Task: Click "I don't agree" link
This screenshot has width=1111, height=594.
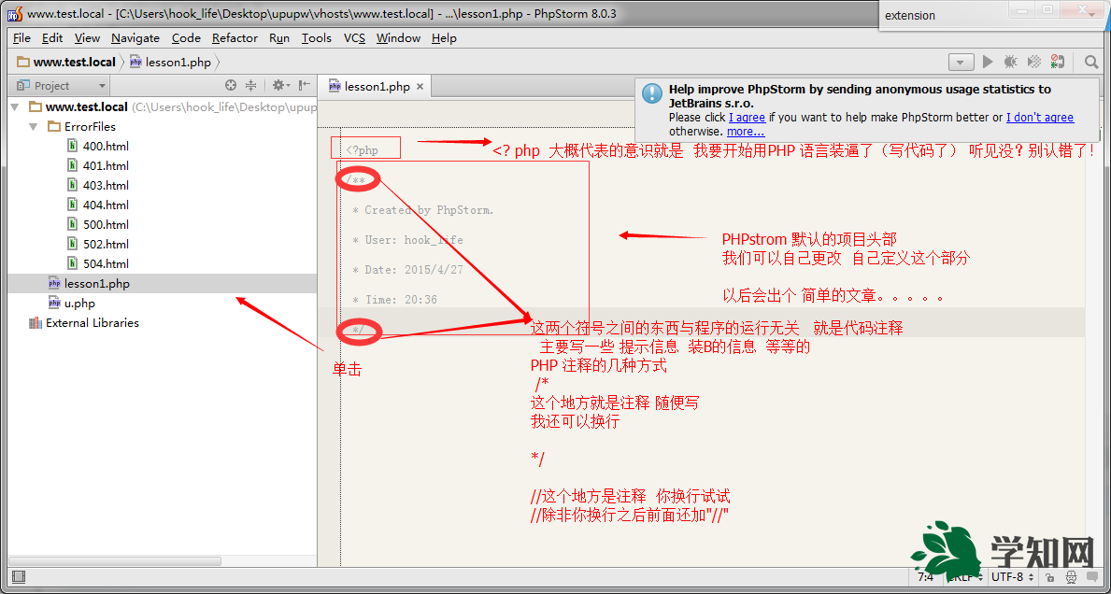Action: 1039,118
